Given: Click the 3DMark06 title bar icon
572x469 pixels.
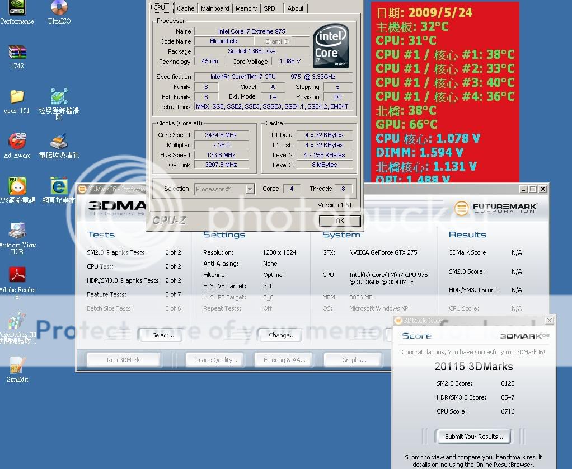Looking at the screenshot, I should point(82,189).
